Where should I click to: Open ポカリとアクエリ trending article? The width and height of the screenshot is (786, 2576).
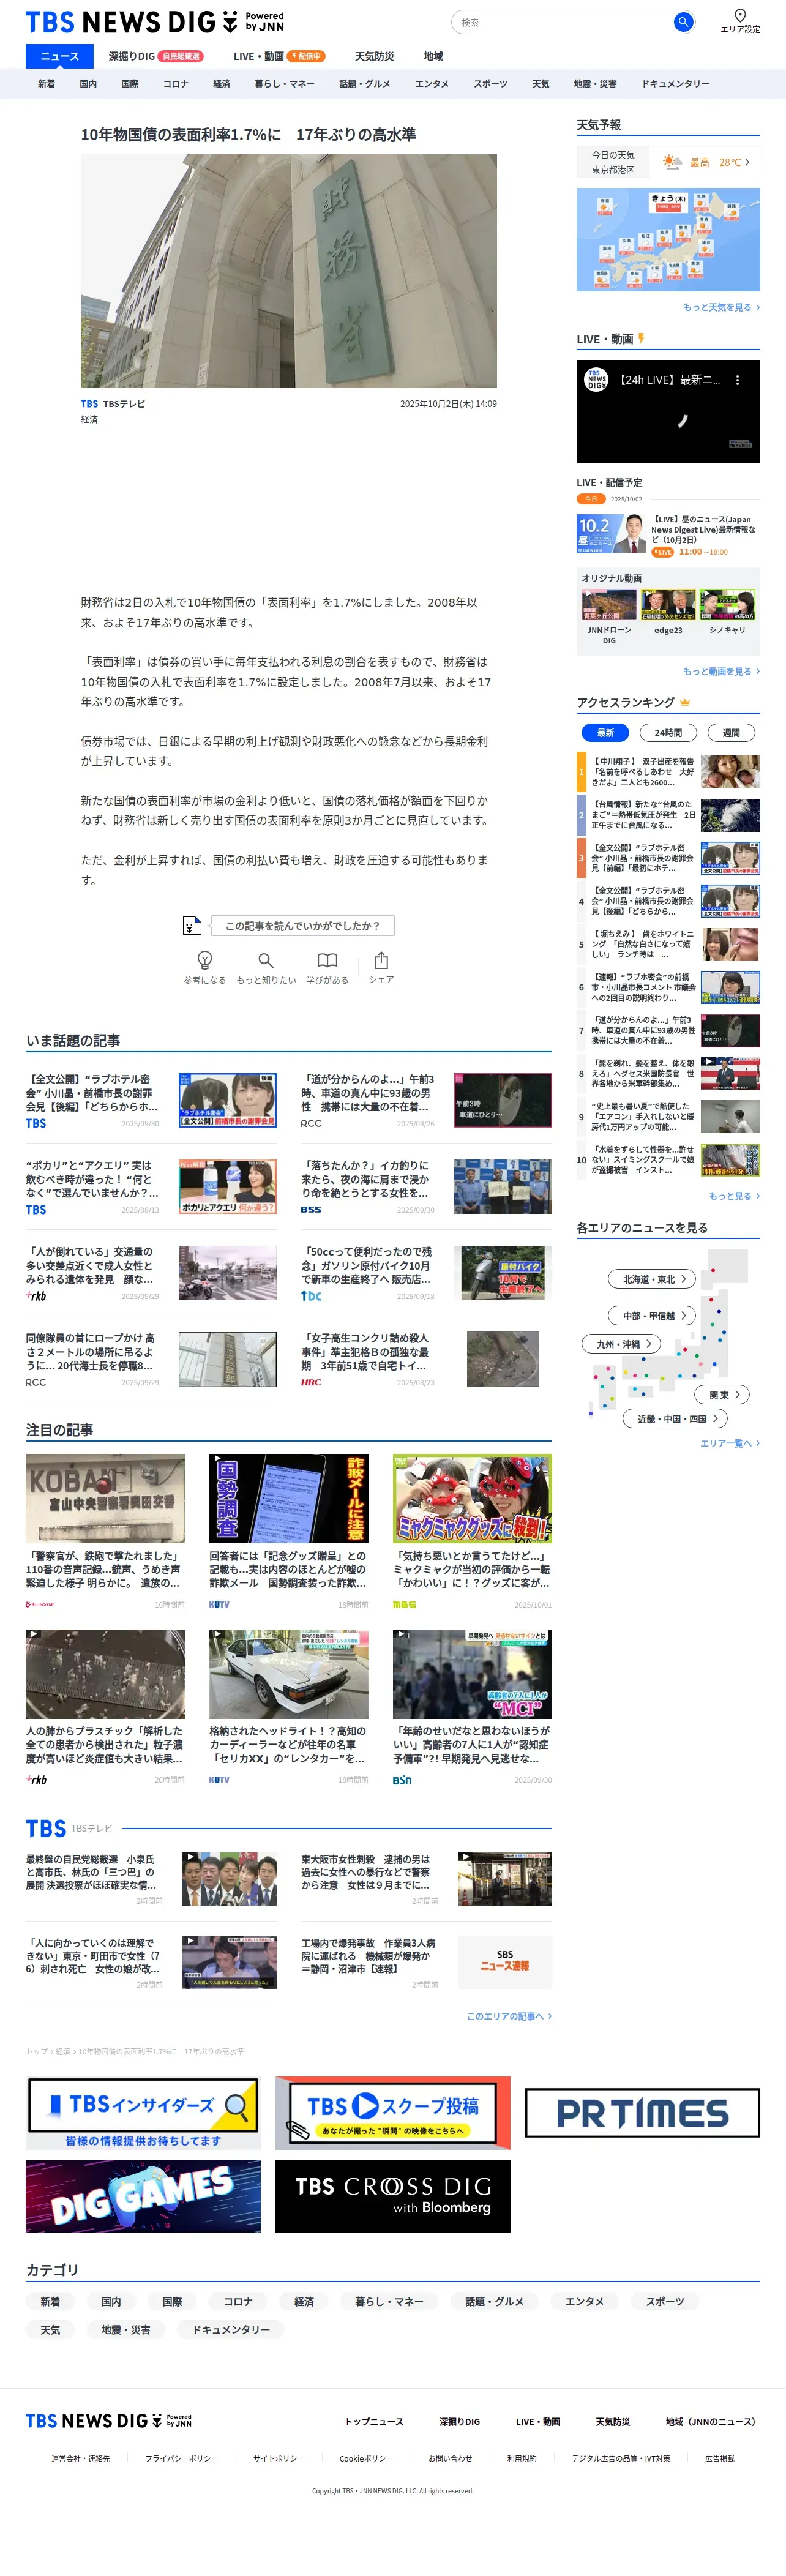click(x=150, y=1186)
